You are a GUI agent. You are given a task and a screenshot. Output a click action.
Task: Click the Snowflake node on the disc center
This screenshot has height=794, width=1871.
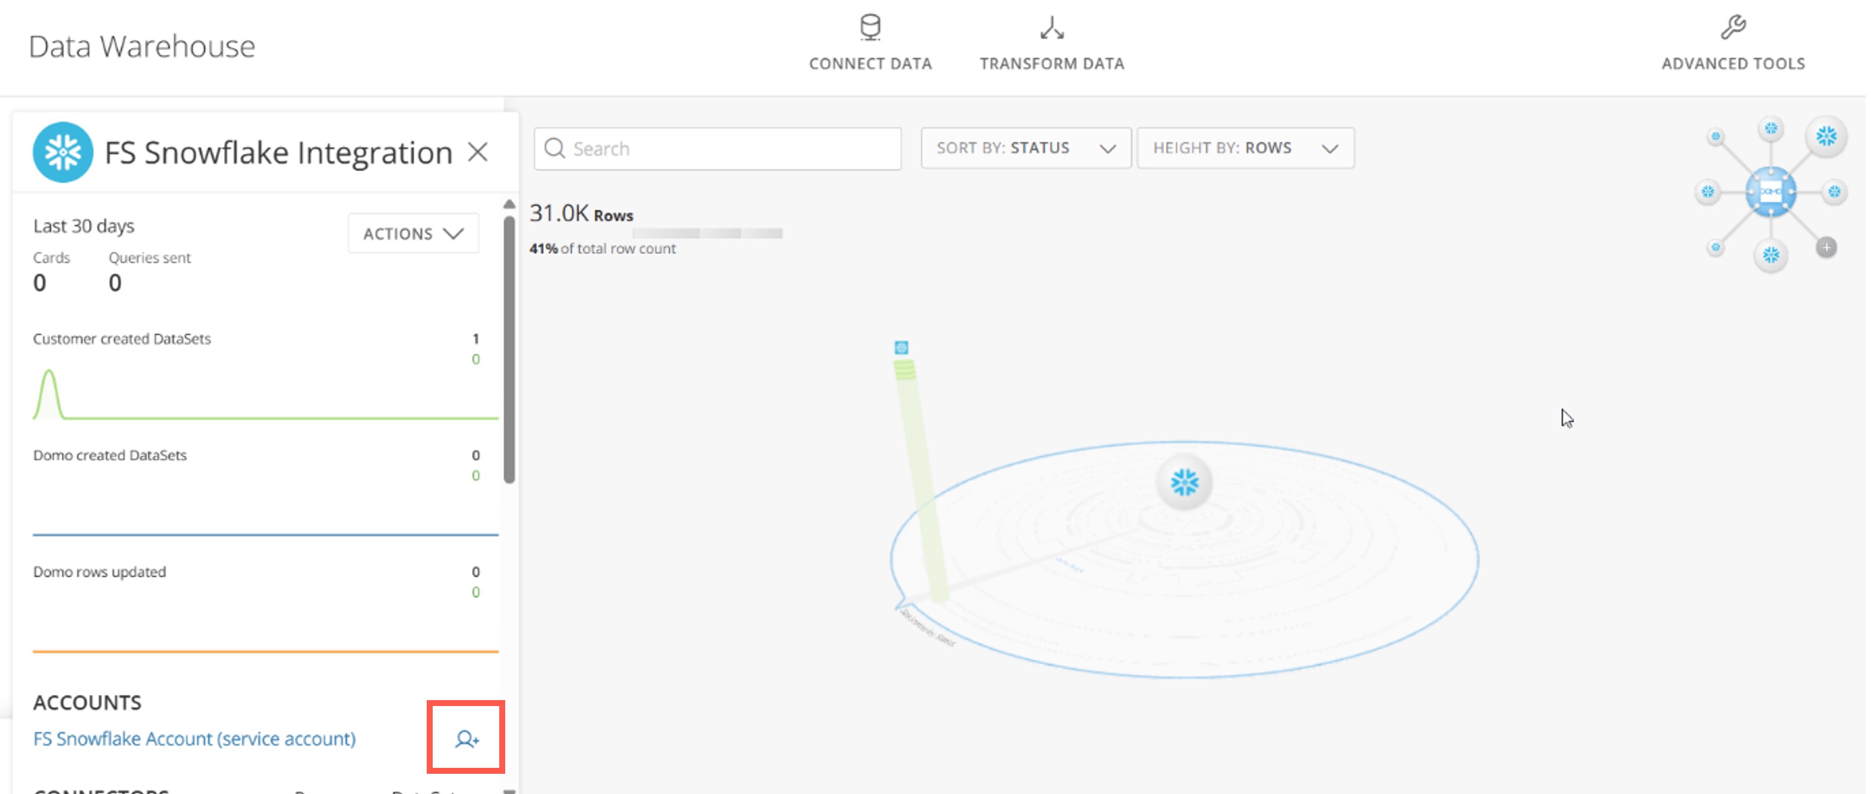pos(1185,483)
